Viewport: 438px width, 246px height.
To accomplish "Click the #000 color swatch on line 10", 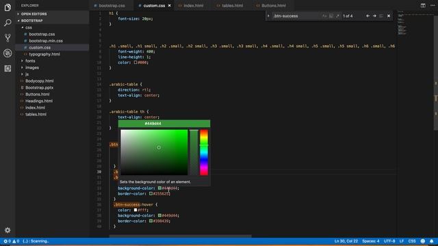I will (x=136, y=62).
